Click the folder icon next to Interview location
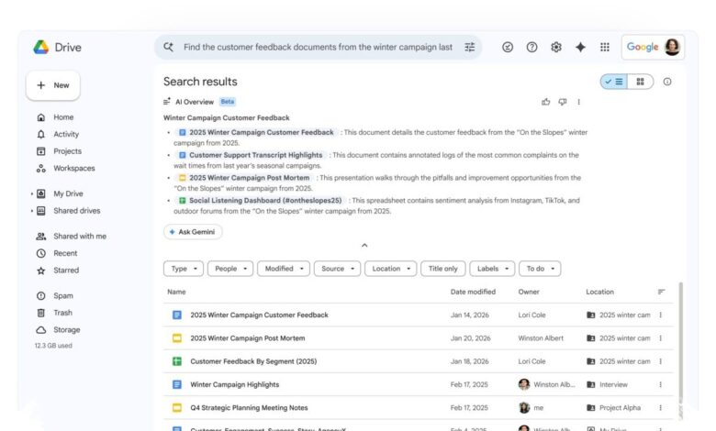This screenshot has width=716, height=431. coord(591,384)
